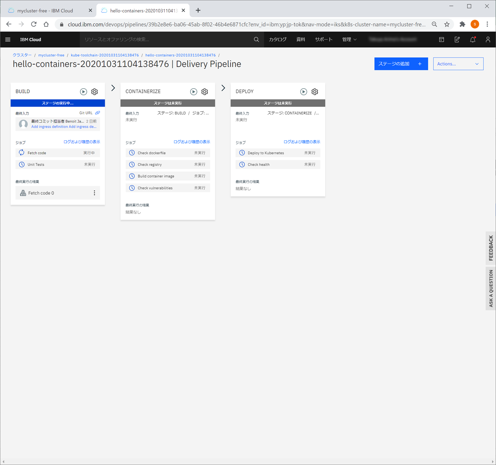Click ステージの追加 button

click(x=401, y=64)
